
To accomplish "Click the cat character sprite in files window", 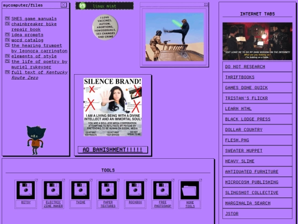I will (x=36, y=140).
